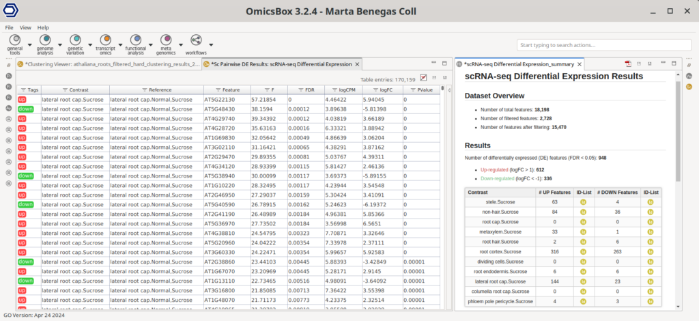Viewport: 699px width, 321px height.
Task: Open the general tools icon
Action: pos(15,40)
